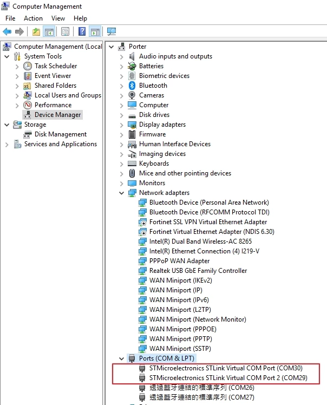This screenshot has height=405, width=327.
Task: Expand the Computer category
Action: click(x=122, y=106)
